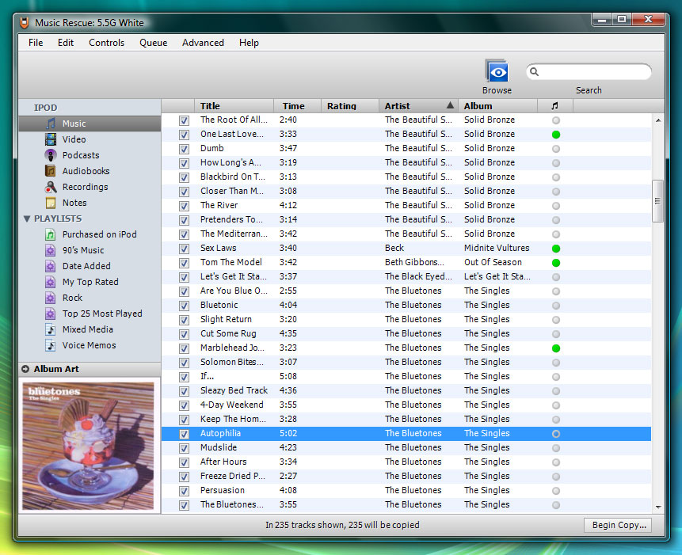Click The Black Eyed... artist cell
682x555 pixels.
[418, 276]
